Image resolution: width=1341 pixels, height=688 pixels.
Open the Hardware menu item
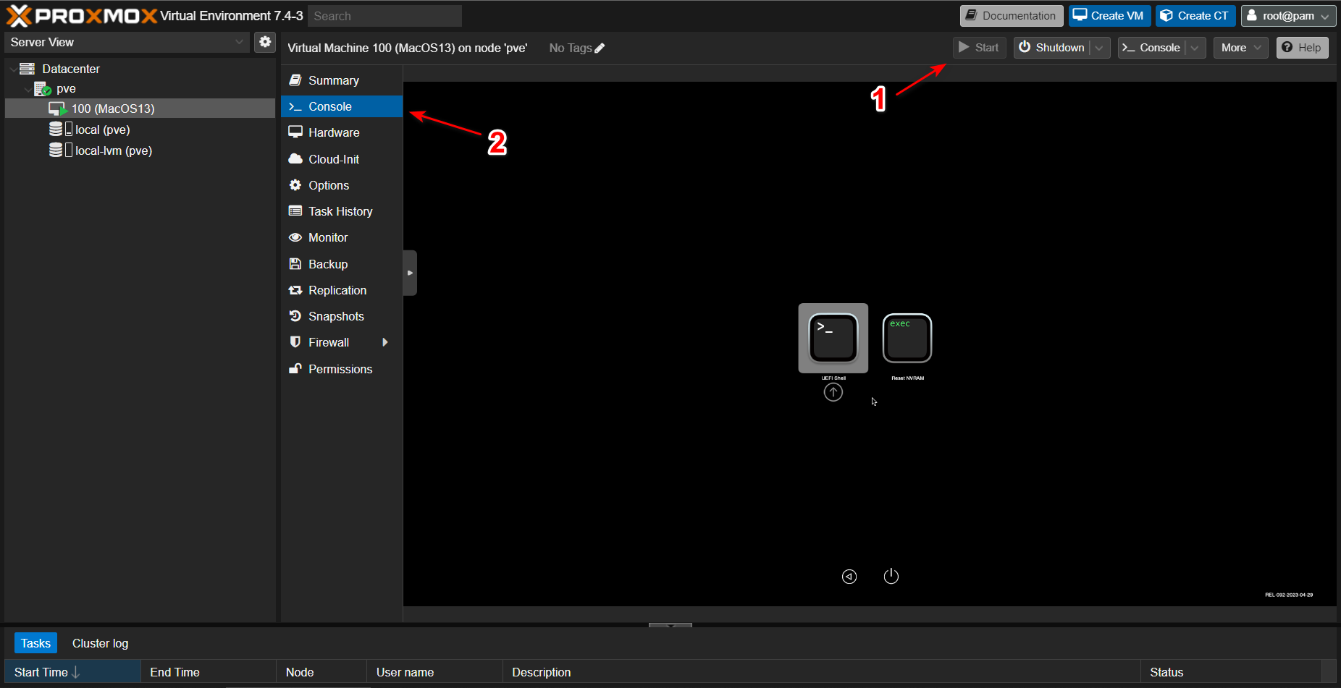tap(334, 132)
